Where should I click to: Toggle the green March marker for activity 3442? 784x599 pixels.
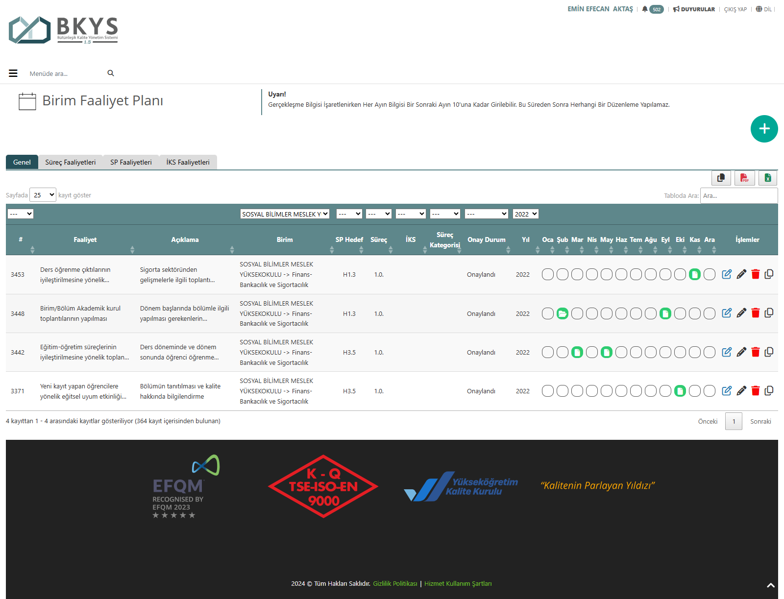point(577,352)
